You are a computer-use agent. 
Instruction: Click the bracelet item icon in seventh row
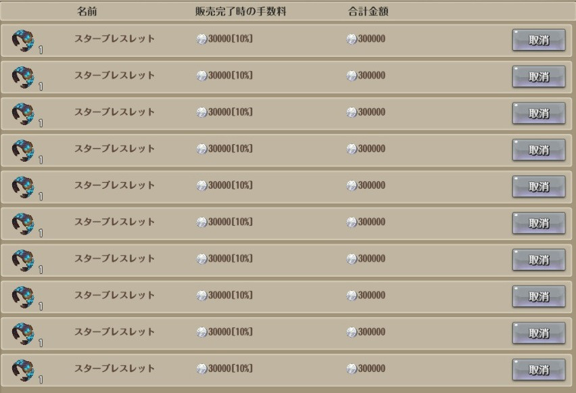click(23, 260)
